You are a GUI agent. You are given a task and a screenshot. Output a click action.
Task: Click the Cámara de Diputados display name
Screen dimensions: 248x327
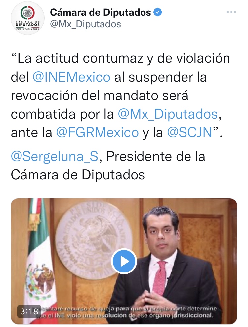[101, 12]
